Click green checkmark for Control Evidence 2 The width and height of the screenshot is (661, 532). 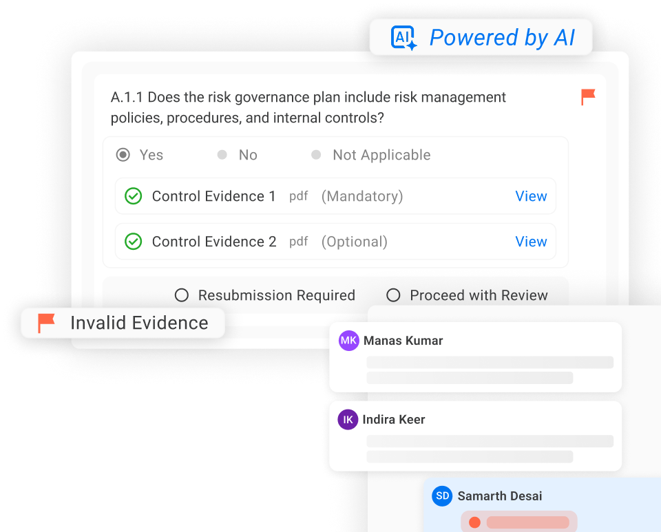(133, 242)
